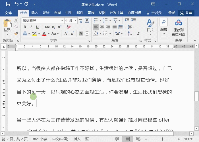Click the phonetic guide wén icon
The width and height of the screenshot is (199, 142).
[x=81, y=20]
